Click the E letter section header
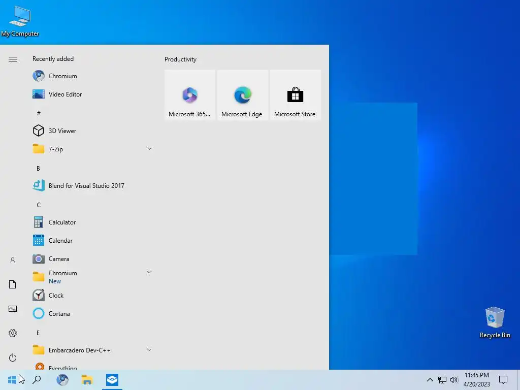 [38, 333]
